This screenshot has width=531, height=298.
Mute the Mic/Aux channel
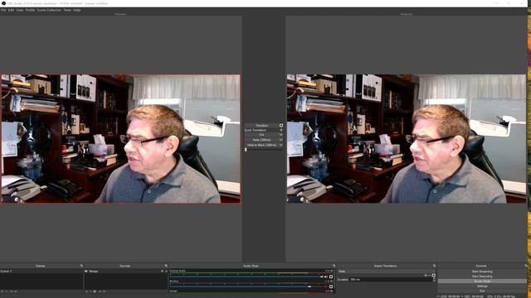coord(326,286)
